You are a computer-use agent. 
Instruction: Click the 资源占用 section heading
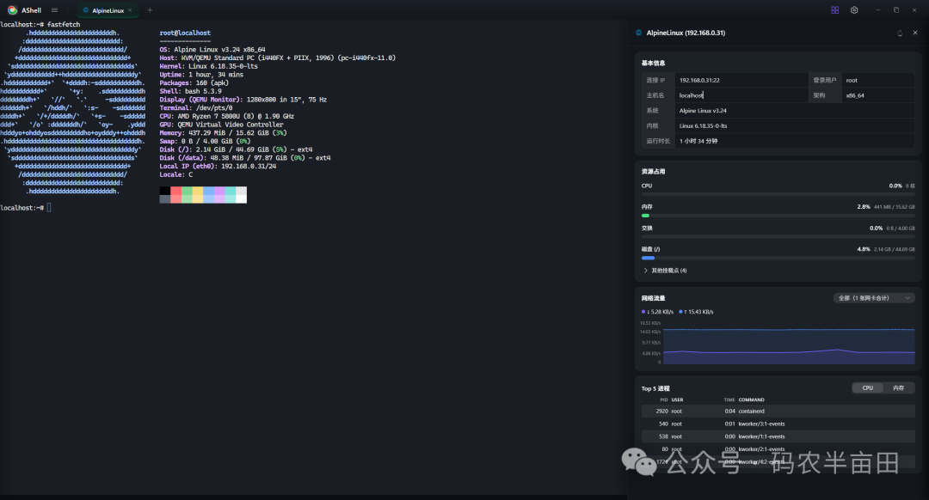[x=653, y=172]
